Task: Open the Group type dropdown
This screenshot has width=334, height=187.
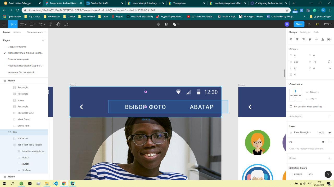Action: [294, 49]
